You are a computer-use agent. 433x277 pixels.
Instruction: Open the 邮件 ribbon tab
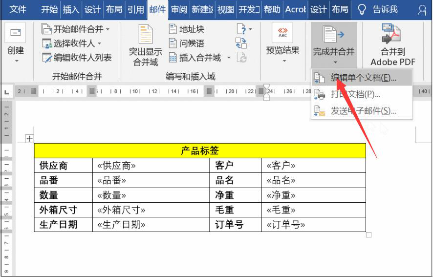coord(157,9)
